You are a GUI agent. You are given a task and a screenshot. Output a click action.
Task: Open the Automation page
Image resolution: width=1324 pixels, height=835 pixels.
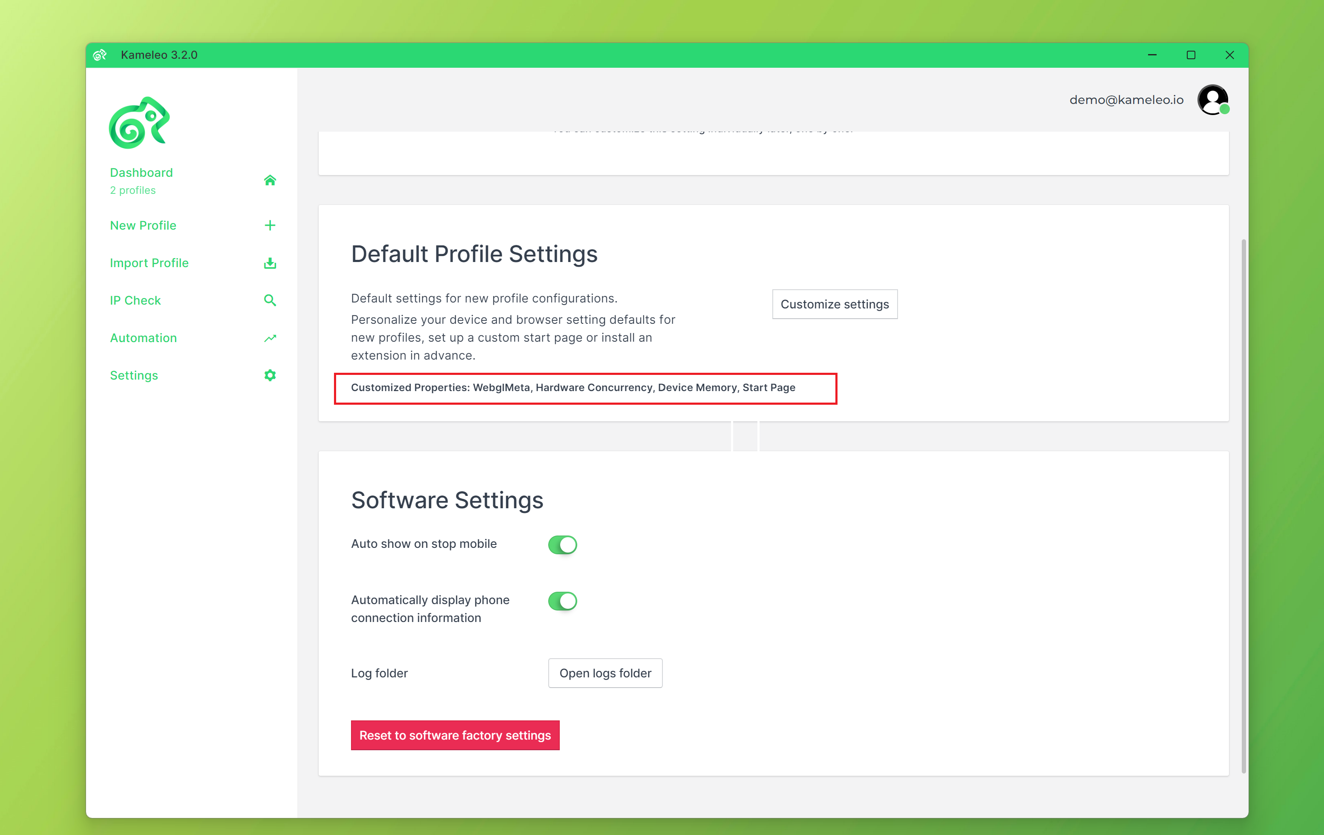click(144, 338)
